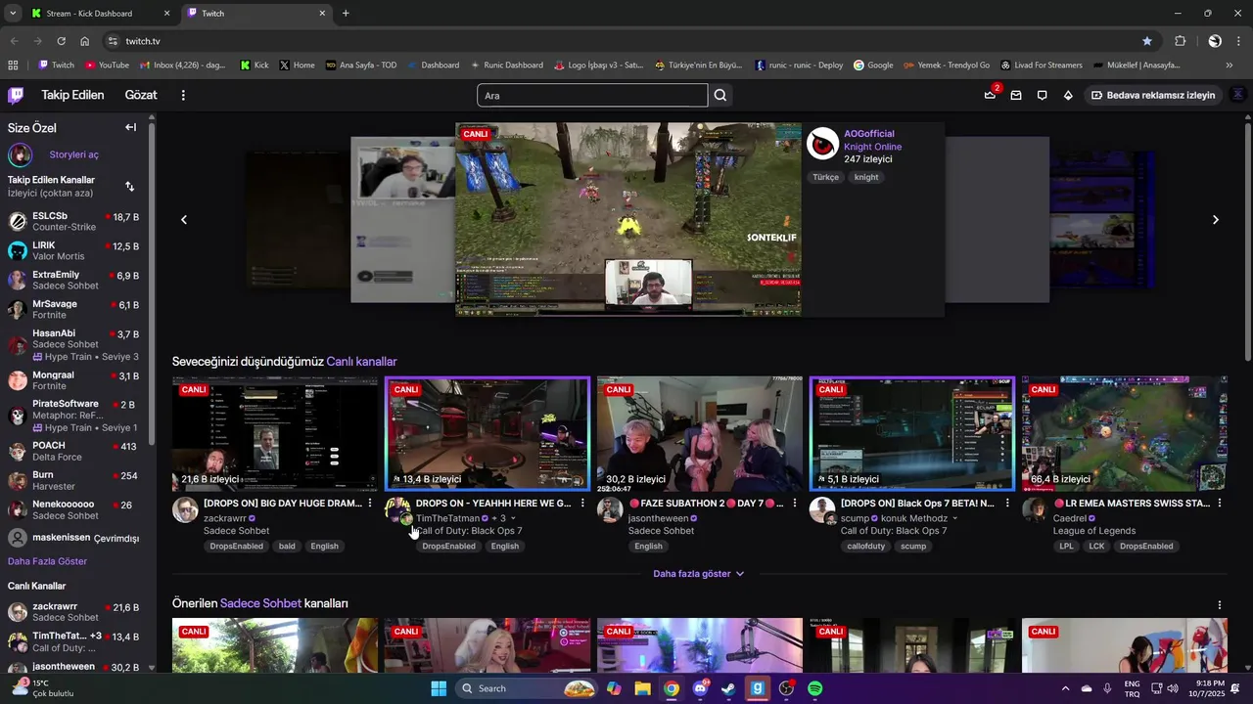1253x704 pixels.
Task: Open the tab search dropdown arrow
Action: tap(13, 14)
